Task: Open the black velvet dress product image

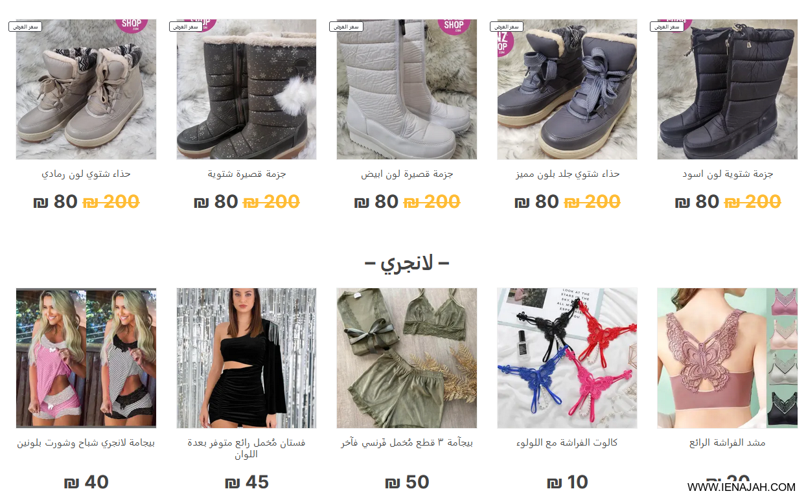Action: pyautogui.click(x=246, y=358)
